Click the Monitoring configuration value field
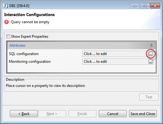 point(115,62)
